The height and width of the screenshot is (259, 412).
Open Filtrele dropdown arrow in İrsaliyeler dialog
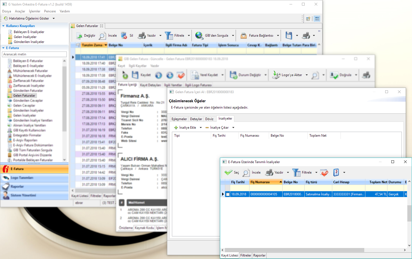pyautogui.click(x=316, y=173)
